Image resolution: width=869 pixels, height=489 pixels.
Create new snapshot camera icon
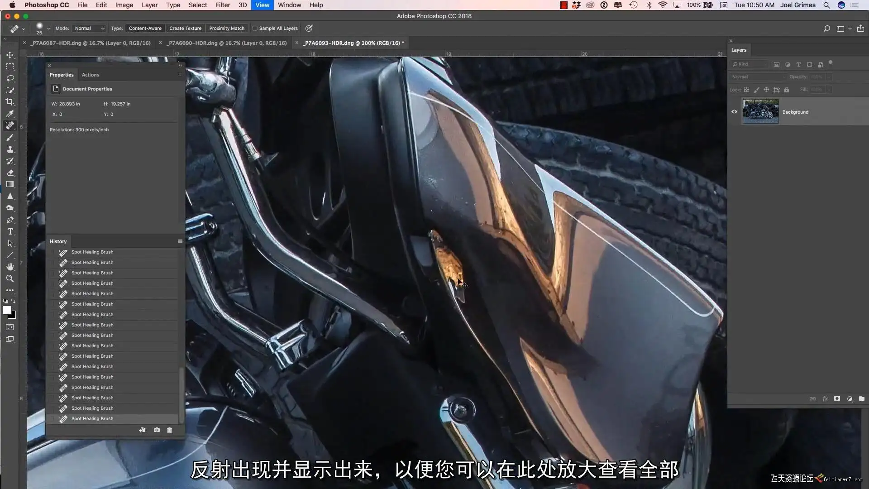tap(157, 430)
